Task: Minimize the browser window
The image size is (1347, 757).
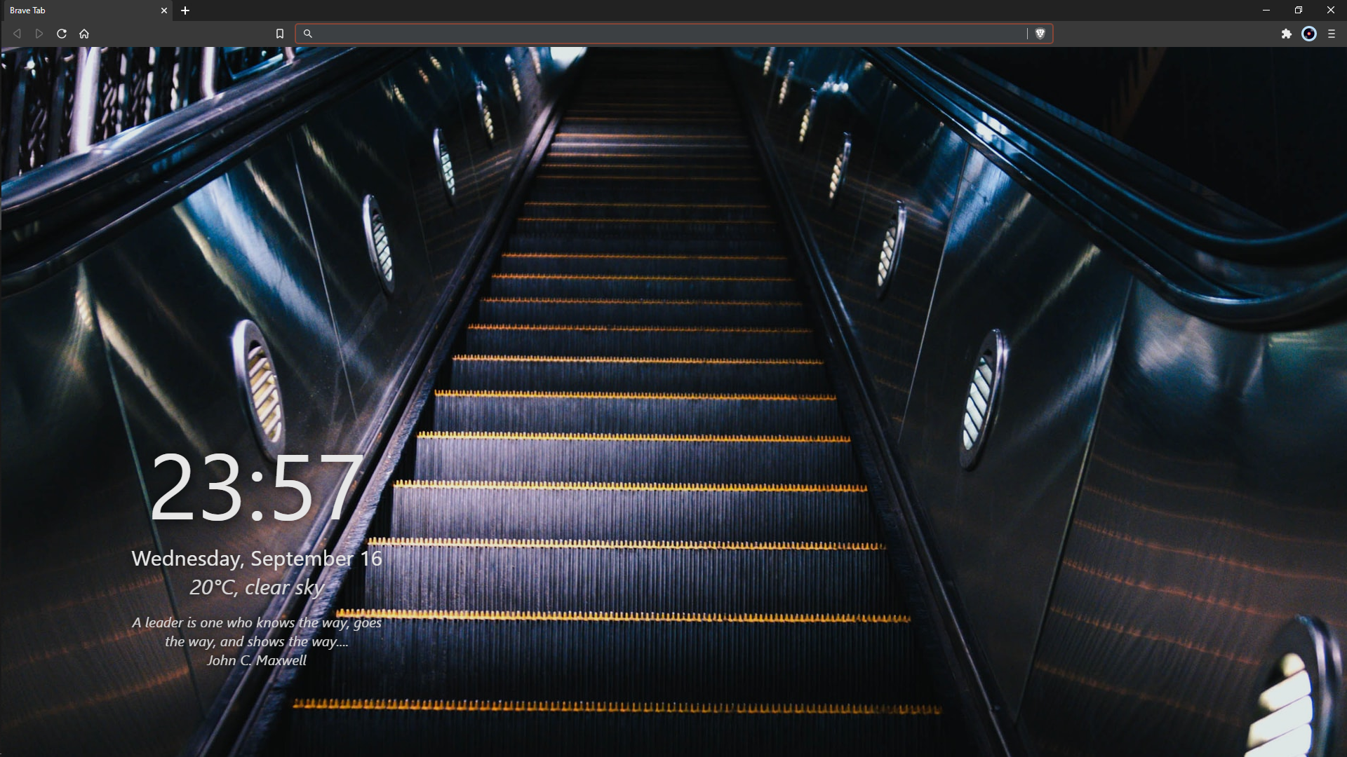Action: [1266, 11]
